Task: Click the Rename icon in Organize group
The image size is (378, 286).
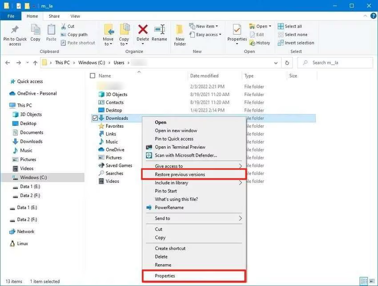Action: click(160, 31)
